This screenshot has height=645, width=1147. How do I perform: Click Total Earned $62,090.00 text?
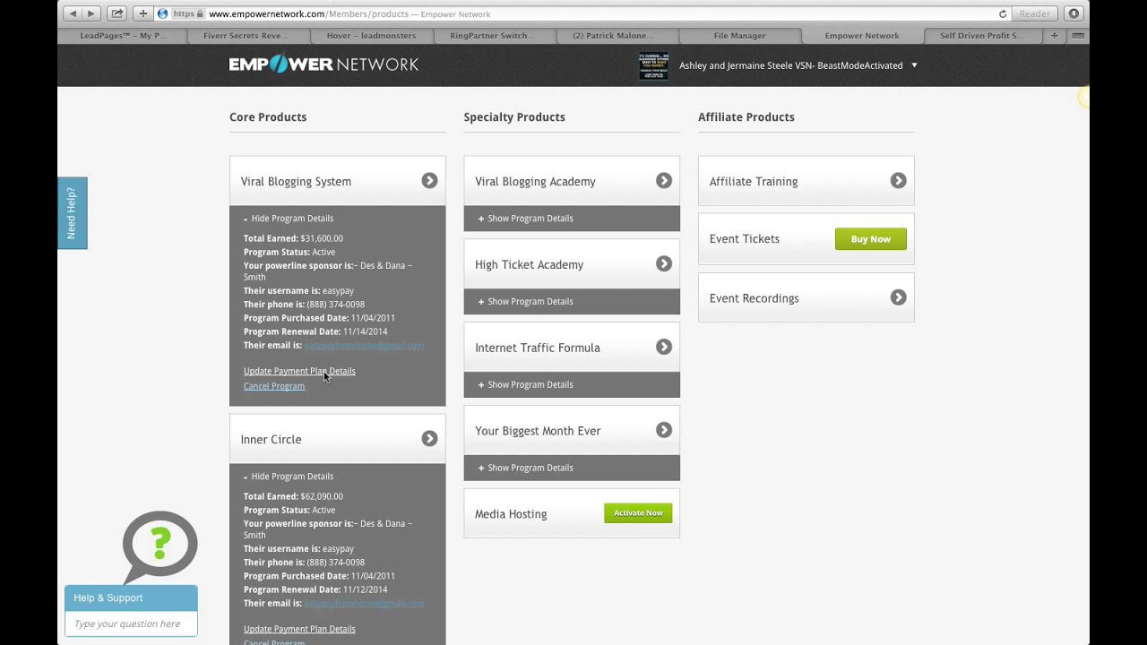(293, 496)
